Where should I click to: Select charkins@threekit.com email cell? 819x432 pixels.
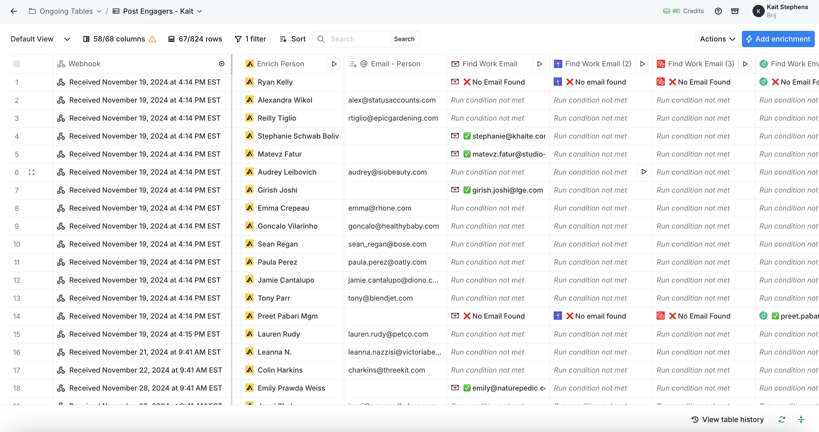coord(395,370)
